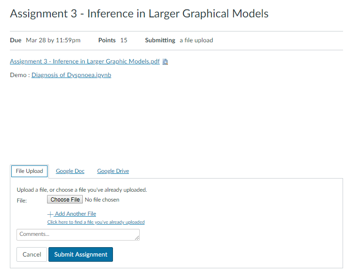Open the Diagnosis of Dyspnoea.ipynb link
352x273 pixels.
coord(71,75)
